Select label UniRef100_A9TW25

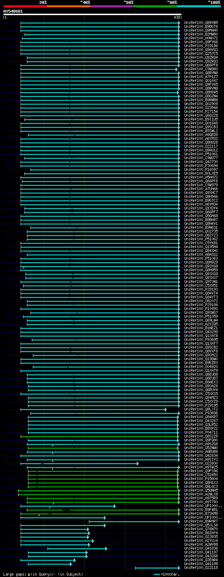tap(201, 467)
